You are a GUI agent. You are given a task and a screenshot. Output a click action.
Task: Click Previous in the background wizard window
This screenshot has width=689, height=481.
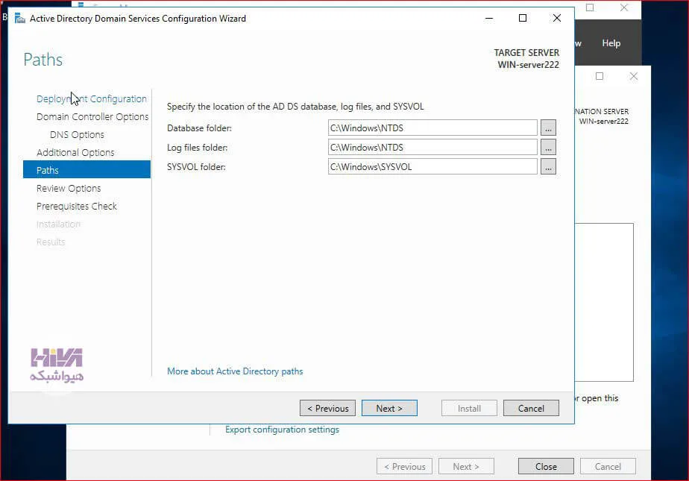point(404,467)
